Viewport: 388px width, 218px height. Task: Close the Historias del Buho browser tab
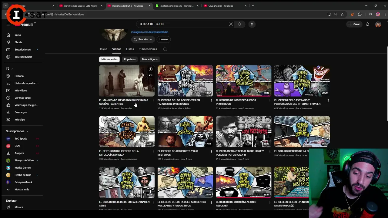point(150,6)
